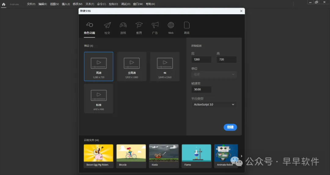This screenshot has width=330, height=175.
Task: Pick the 游戏 gamepad category icon
Action: point(123,25)
